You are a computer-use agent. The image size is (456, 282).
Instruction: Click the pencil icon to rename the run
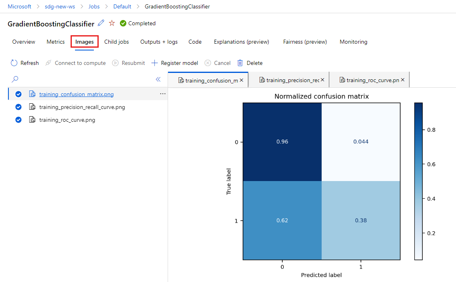[x=101, y=23]
